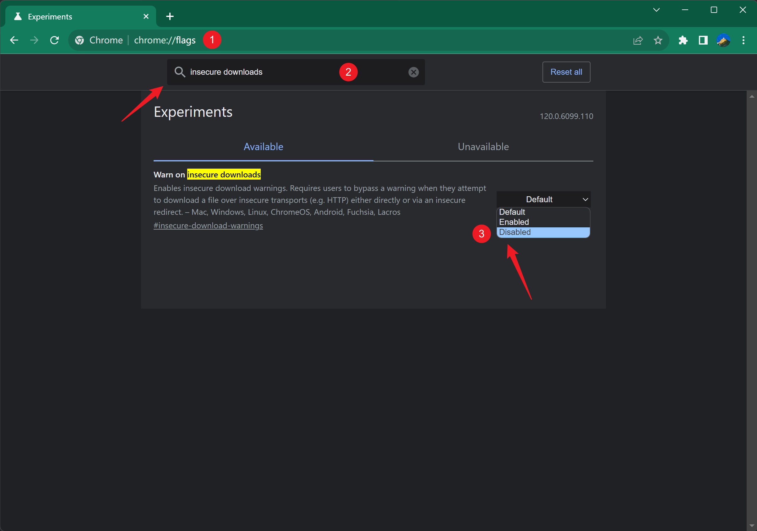This screenshot has height=531, width=757.
Task: Click the insecure downloads search field
Action: pos(264,72)
